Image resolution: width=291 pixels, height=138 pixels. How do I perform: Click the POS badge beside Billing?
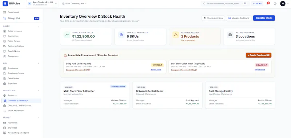point(37,18)
